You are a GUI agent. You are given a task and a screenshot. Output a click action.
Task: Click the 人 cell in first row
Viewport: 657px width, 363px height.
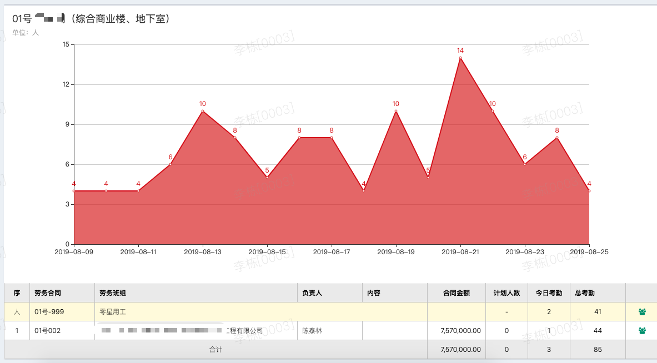point(17,312)
